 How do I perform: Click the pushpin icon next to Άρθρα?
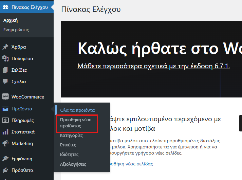tap(5, 47)
